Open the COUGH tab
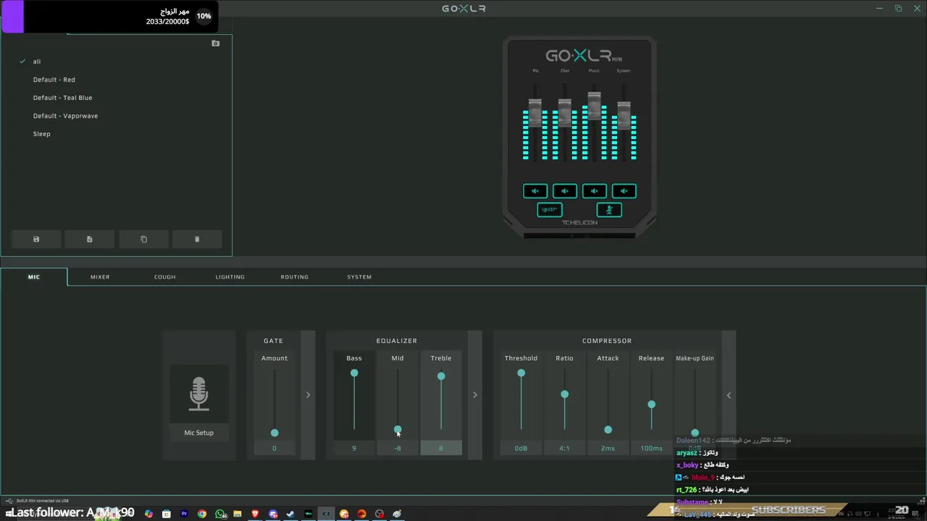The height and width of the screenshot is (521, 927). [x=165, y=277]
